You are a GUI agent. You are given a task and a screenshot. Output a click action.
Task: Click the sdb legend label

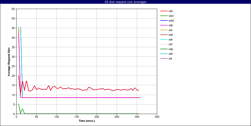[x=170, y=25]
